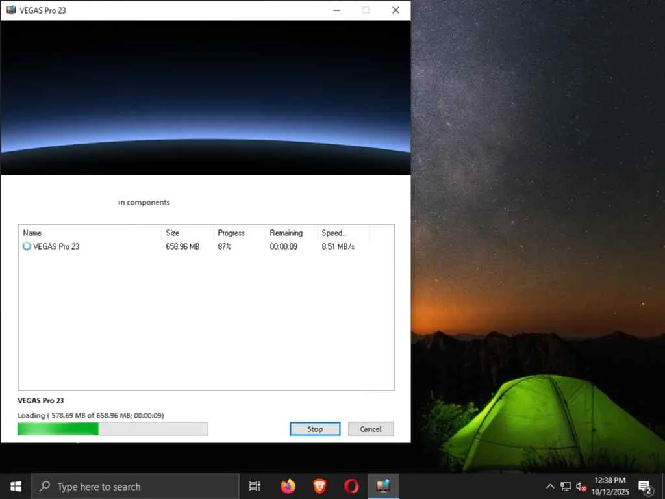Open the Windows Start menu
Image resolution: width=665 pixels, height=499 pixels.
coord(16,486)
